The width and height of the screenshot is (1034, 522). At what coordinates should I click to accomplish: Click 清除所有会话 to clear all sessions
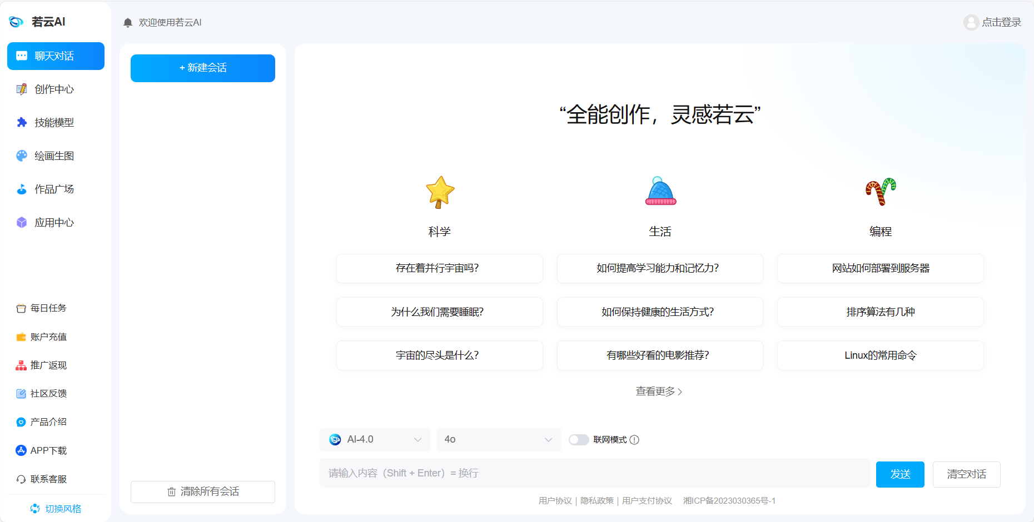coord(202,491)
